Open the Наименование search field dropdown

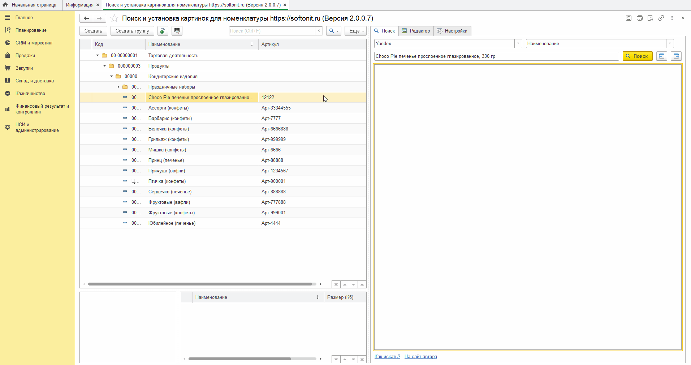tap(670, 43)
